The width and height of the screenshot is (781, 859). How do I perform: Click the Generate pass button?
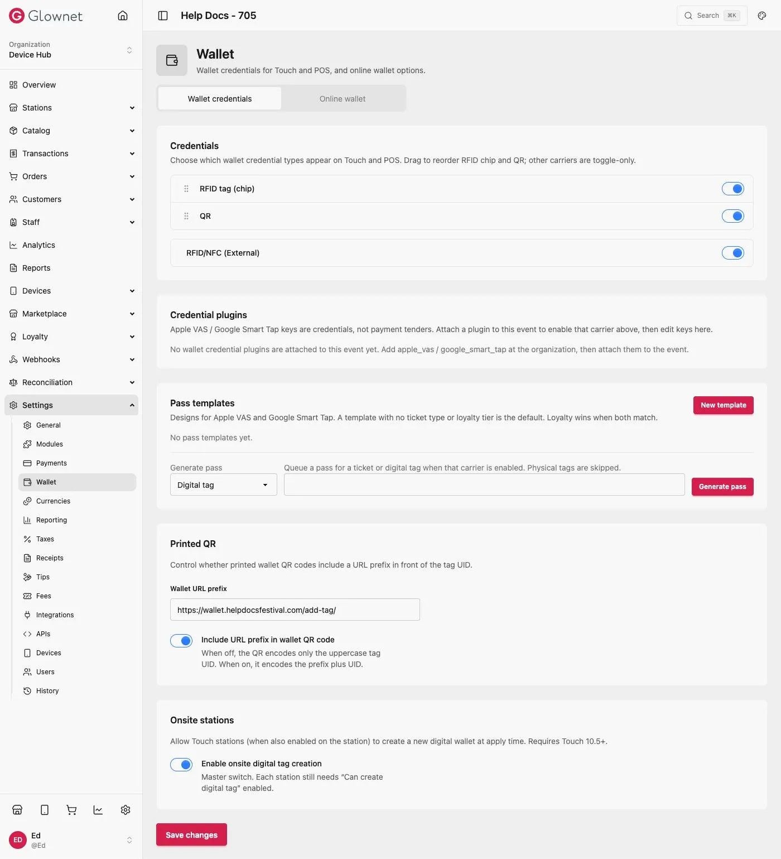(x=722, y=487)
